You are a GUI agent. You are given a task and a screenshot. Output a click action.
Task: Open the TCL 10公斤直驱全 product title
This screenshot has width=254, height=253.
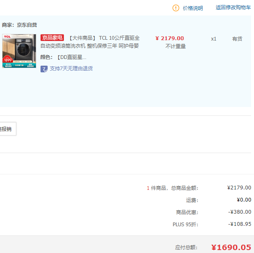[90, 42]
